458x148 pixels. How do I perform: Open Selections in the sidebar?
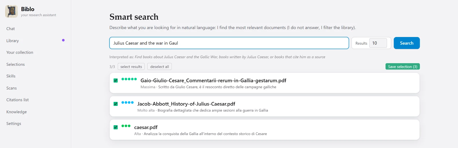coord(15,64)
